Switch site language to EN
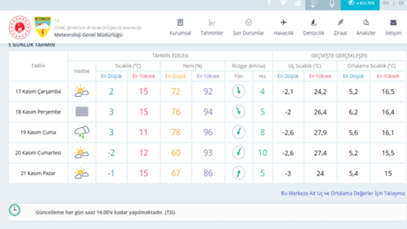 386,3
